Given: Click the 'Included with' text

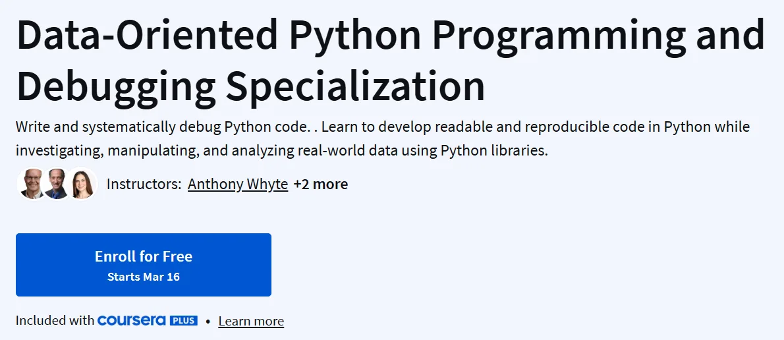Looking at the screenshot, I should (x=55, y=320).
